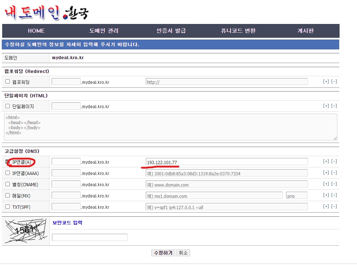Click [+] in the TXT(SPF) row

pyautogui.click(x=326, y=207)
